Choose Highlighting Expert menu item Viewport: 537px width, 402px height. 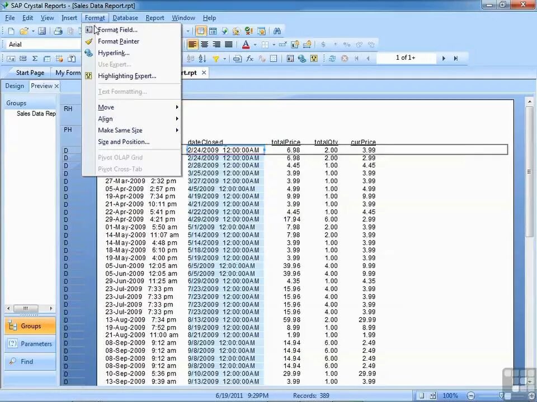(x=132, y=76)
